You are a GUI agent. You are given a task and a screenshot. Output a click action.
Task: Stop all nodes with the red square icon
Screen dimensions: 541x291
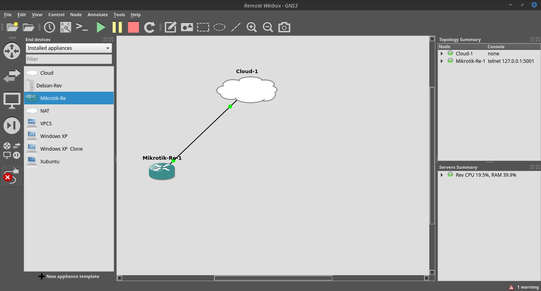coord(133,27)
